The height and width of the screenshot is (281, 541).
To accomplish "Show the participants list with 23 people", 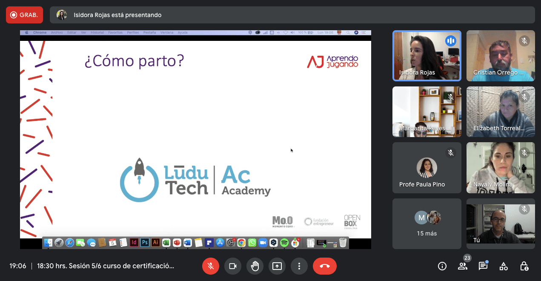I will (x=463, y=266).
